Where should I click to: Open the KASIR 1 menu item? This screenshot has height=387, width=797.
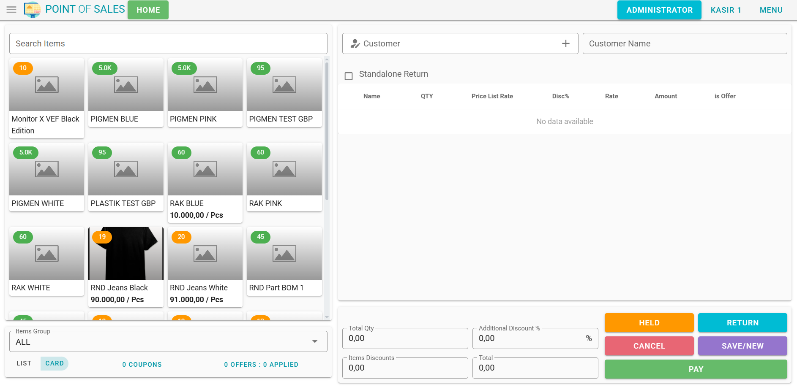pos(726,10)
